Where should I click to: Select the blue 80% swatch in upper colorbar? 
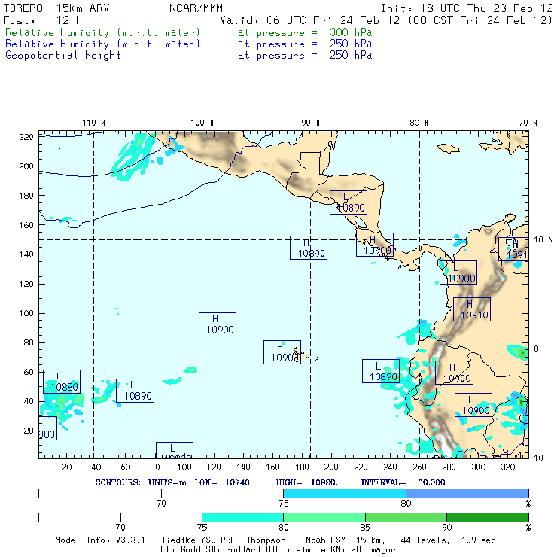coord(467,492)
